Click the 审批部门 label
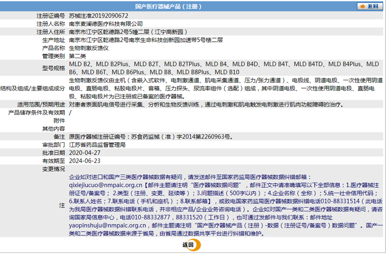386x254 pixels. pyautogui.click(x=54, y=145)
